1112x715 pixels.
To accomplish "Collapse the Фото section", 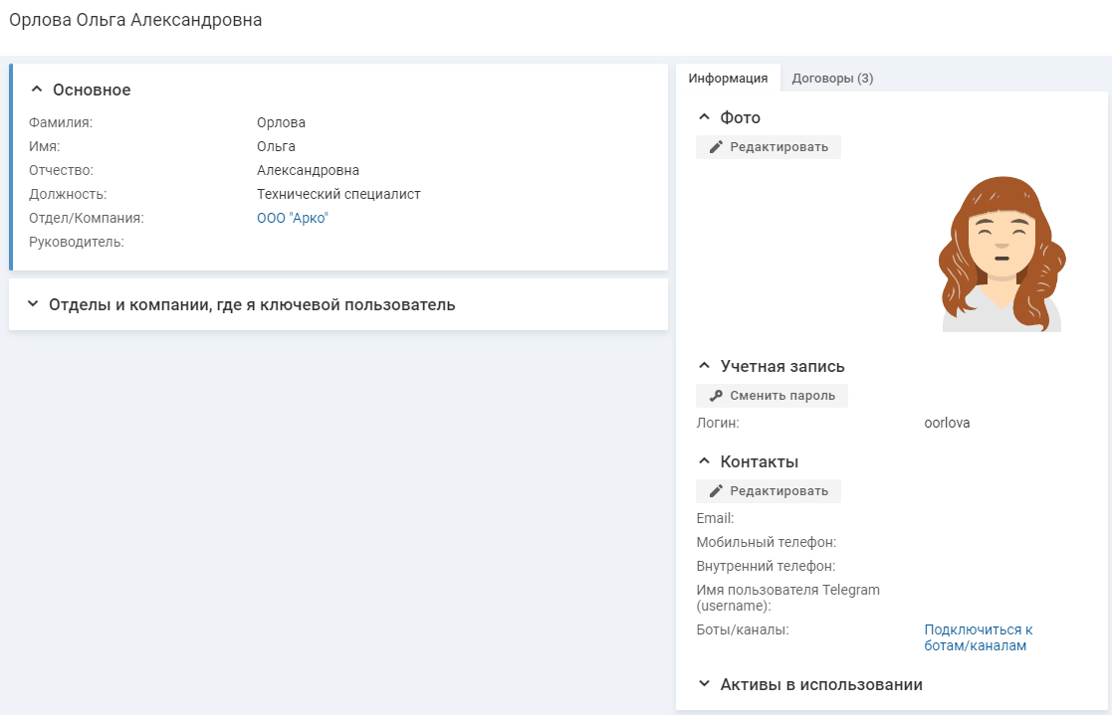I will pyautogui.click(x=705, y=117).
